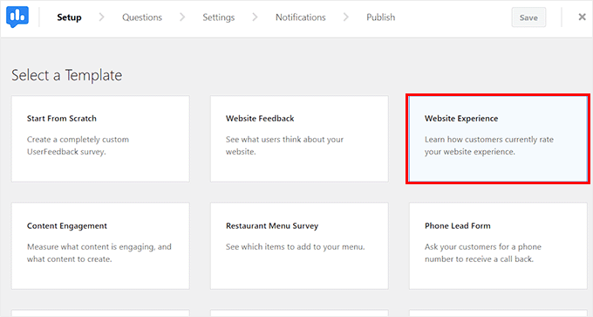Select the Phone Lead Form template
Screen dimensions: 593x317
click(x=498, y=245)
